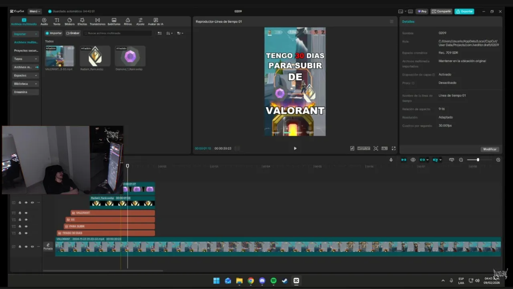Click the Importar button with plus icon
The height and width of the screenshot is (289, 513).
click(54, 33)
